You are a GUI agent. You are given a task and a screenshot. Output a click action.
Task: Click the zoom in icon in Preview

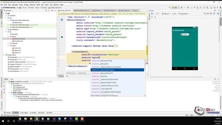click(211, 14)
